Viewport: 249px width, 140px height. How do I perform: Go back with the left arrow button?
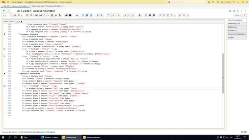click(x=4, y=11)
